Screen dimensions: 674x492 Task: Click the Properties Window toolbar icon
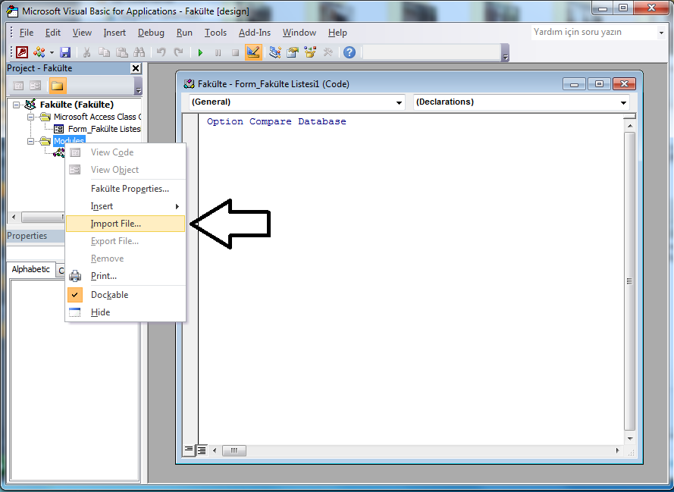point(293,52)
